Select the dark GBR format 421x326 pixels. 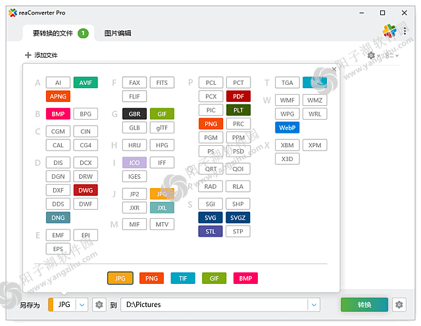coord(134,114)
